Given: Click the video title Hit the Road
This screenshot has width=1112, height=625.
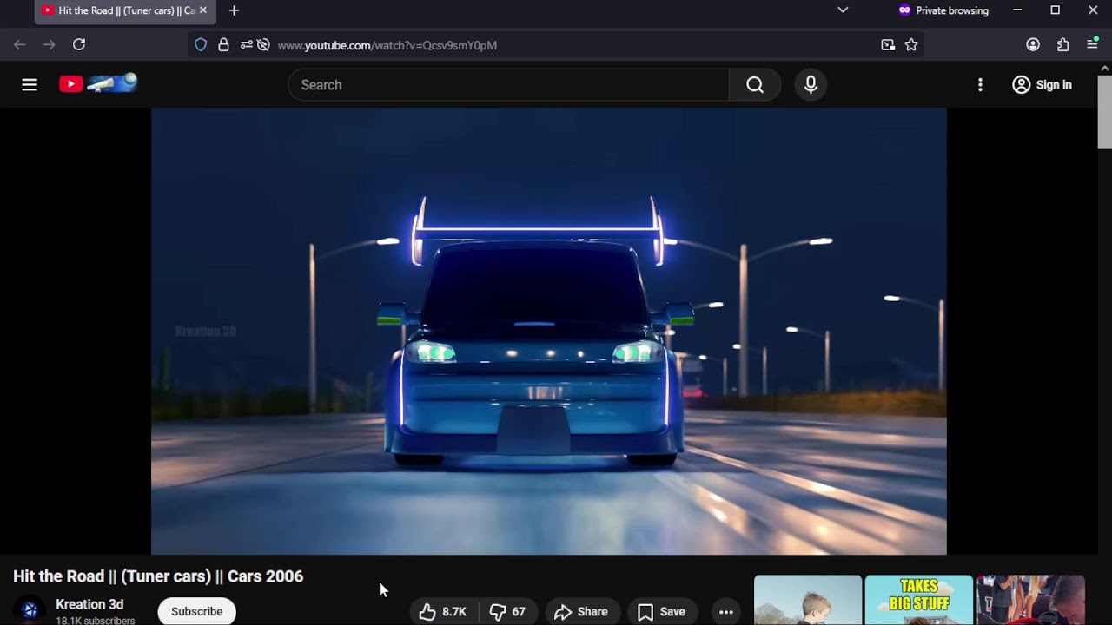Looking at the screenshot, I should click(158, 576).
